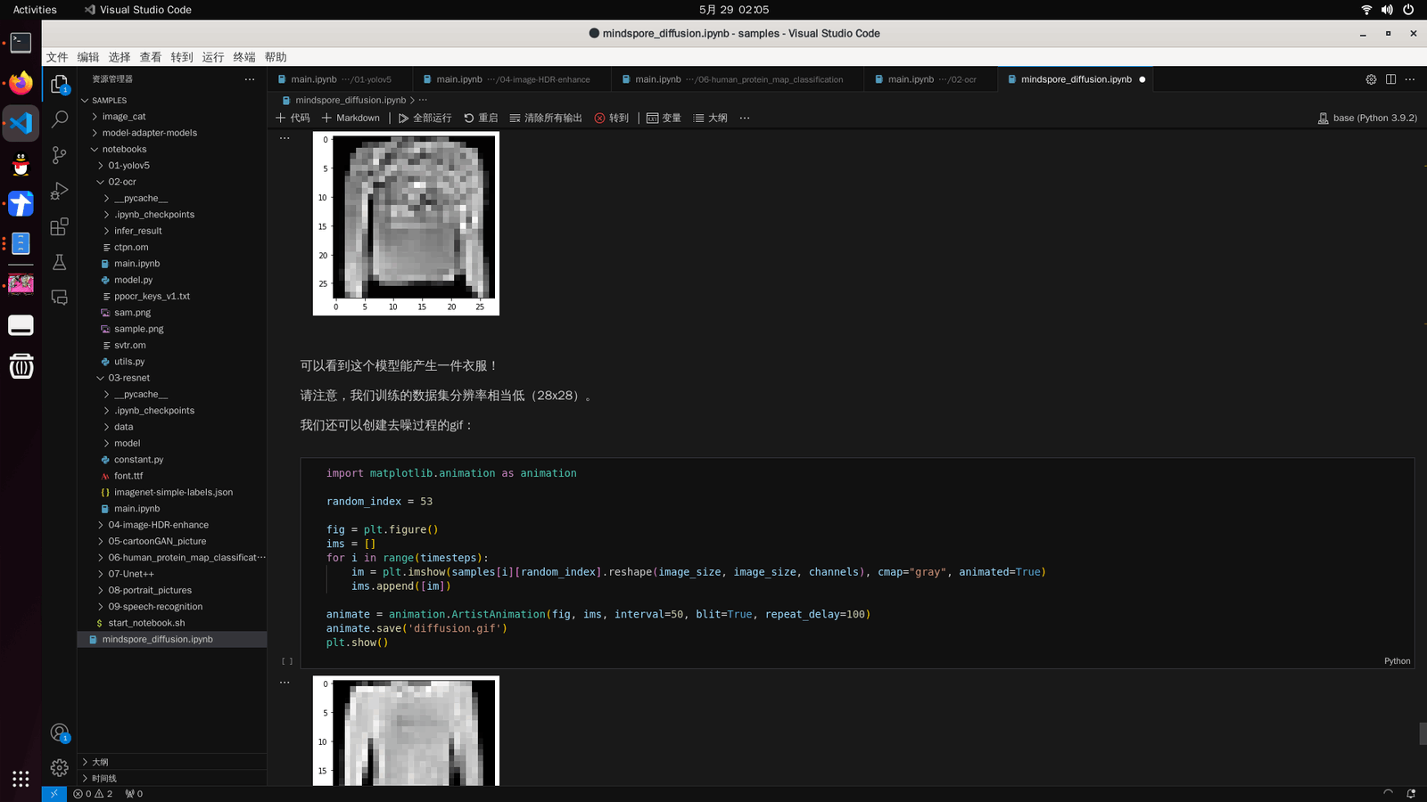Run all cells with 全部运行
This screenshot has height=802, width=1427.
(425, 118)
